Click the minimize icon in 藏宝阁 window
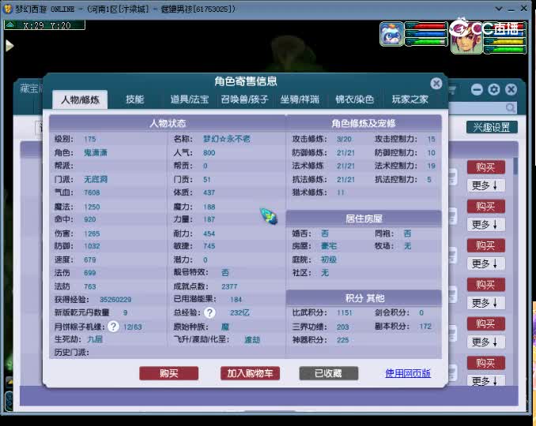Image resolution: width=536 pixels, height=426 pixels. point(477,89)
